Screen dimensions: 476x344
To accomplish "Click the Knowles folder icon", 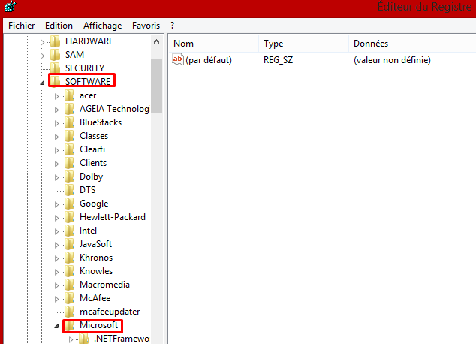I will point(70,271).
